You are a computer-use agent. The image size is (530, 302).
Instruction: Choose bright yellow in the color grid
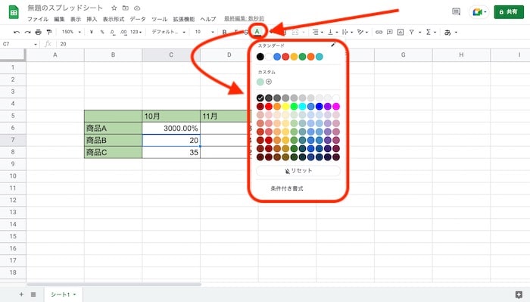[x=285, y=107]
